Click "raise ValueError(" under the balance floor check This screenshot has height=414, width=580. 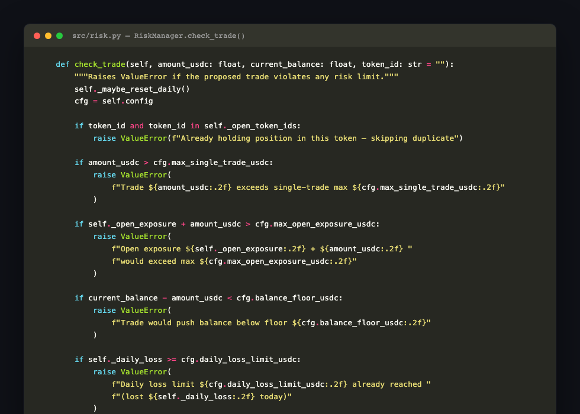pos(132,310)
